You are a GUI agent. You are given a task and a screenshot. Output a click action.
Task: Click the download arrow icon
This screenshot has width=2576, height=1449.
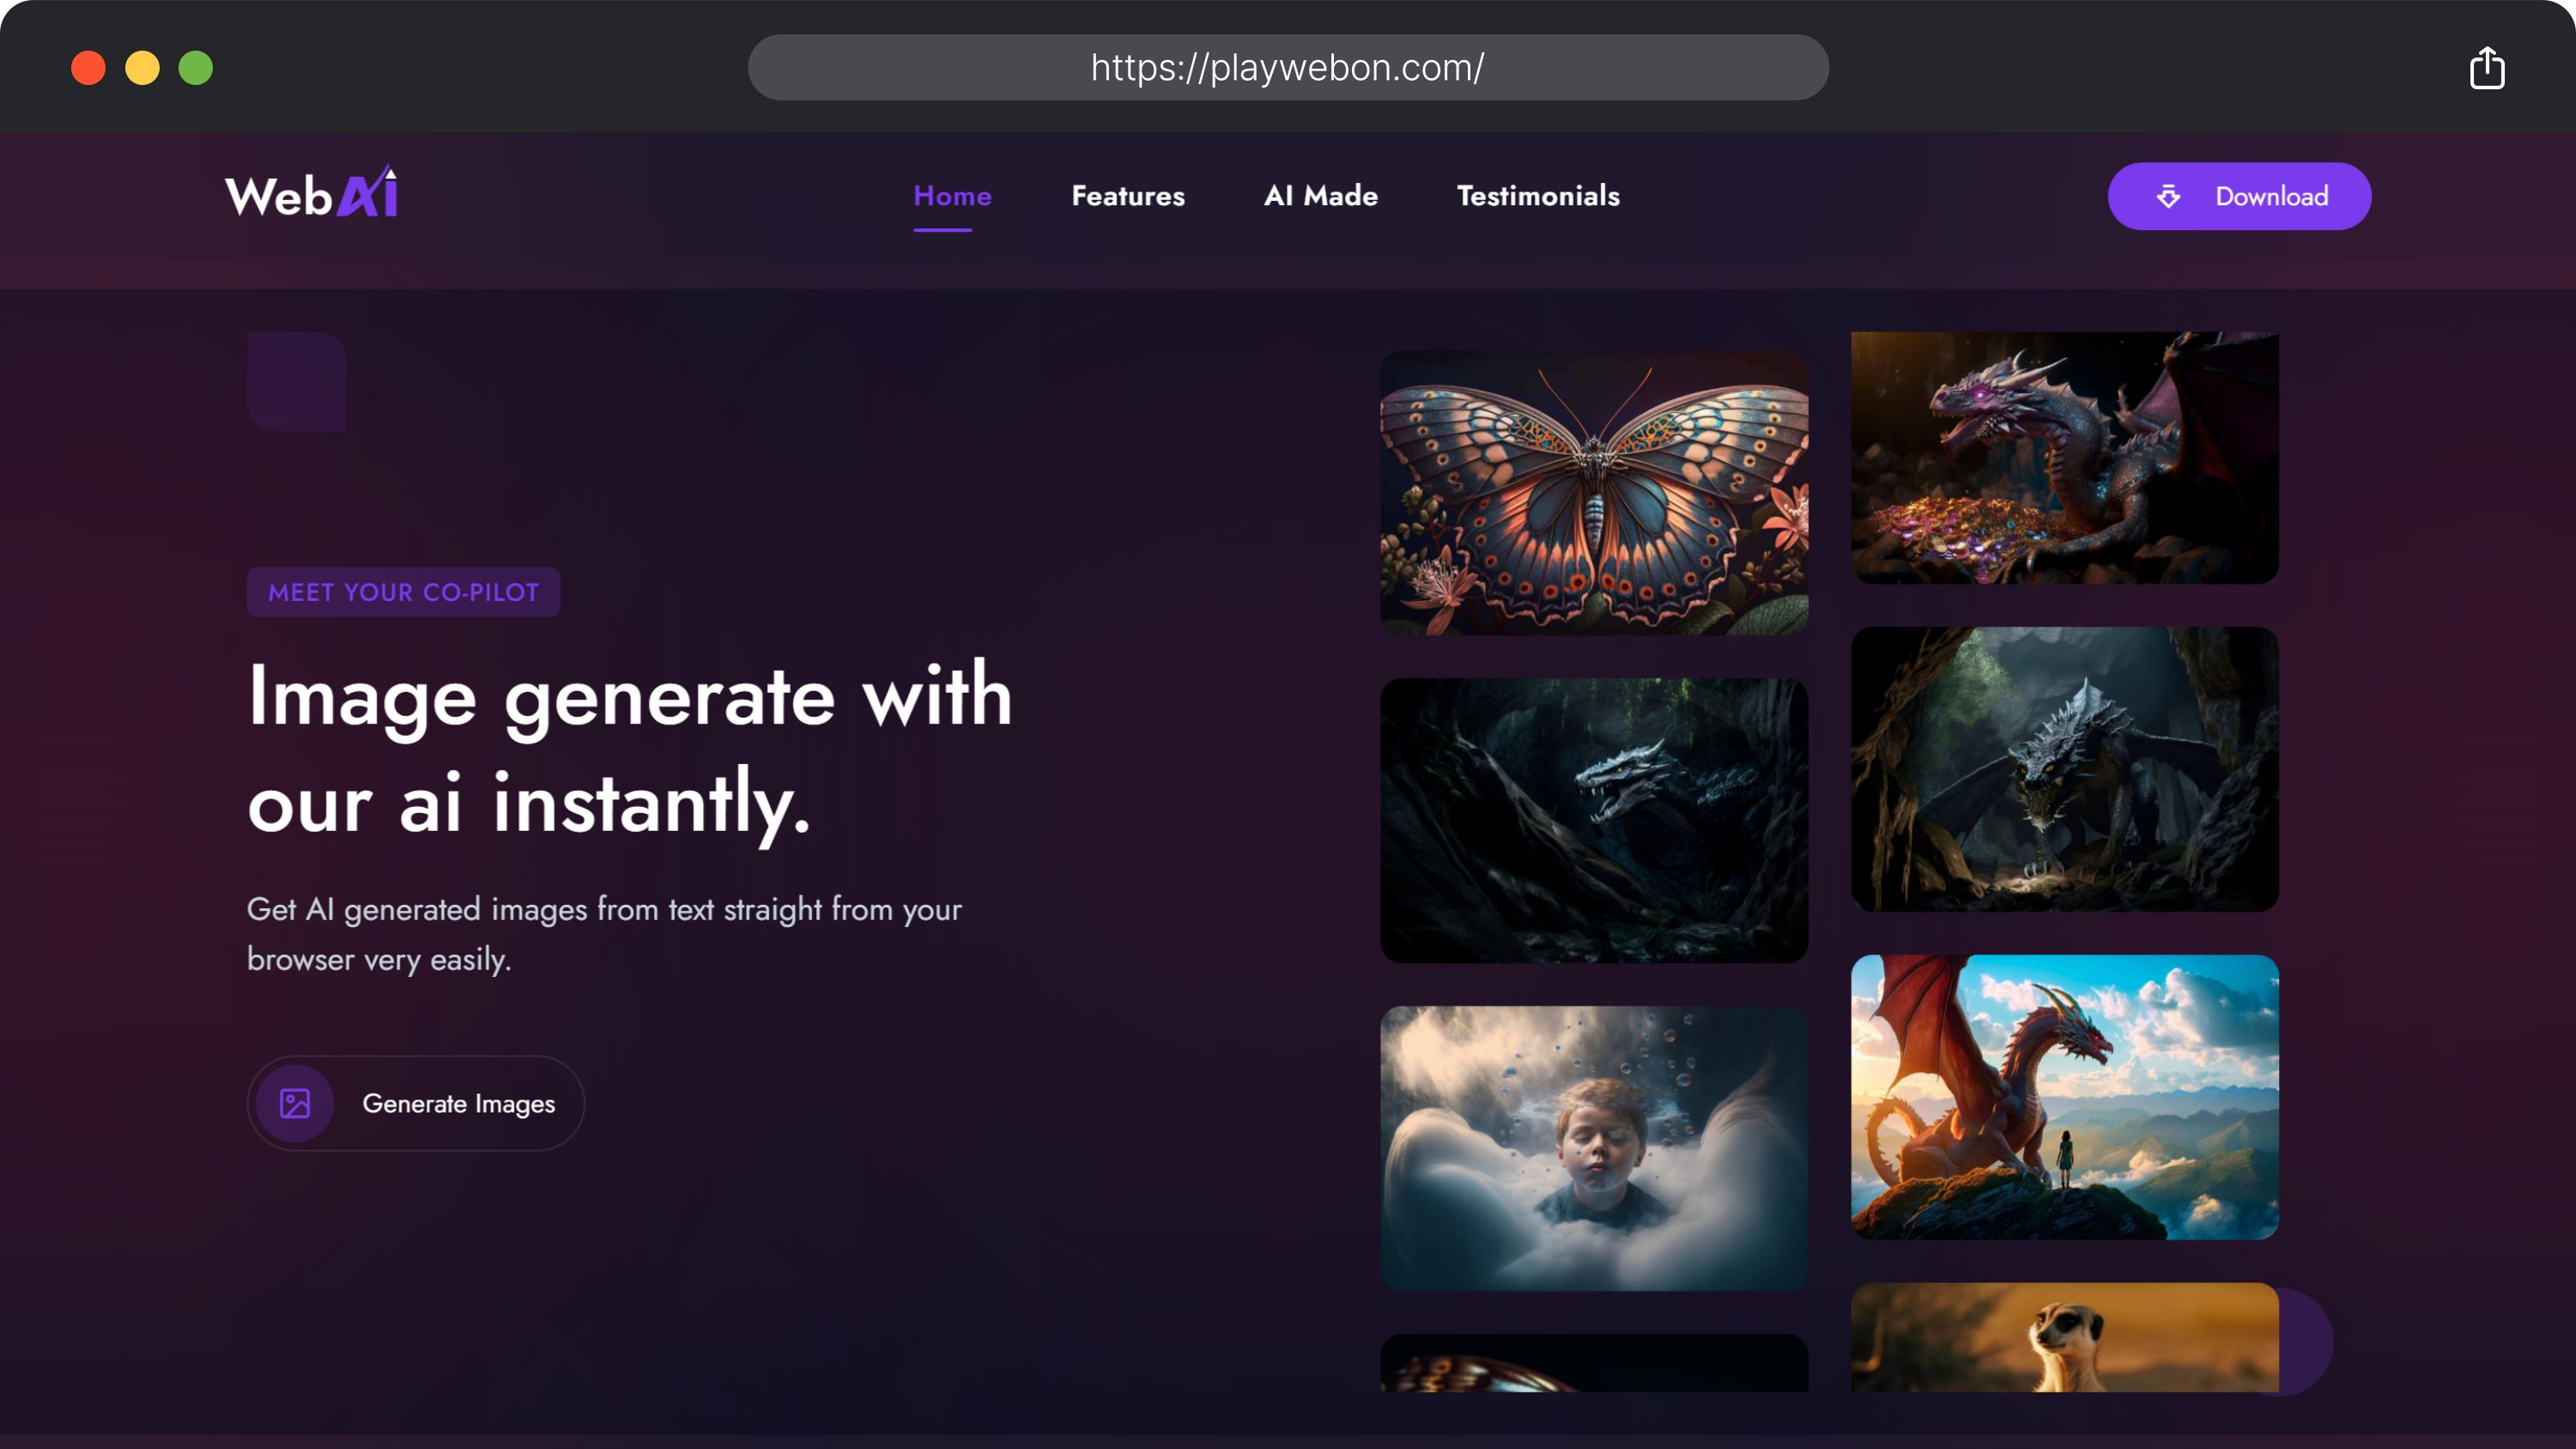click(x=2168, y=196)
